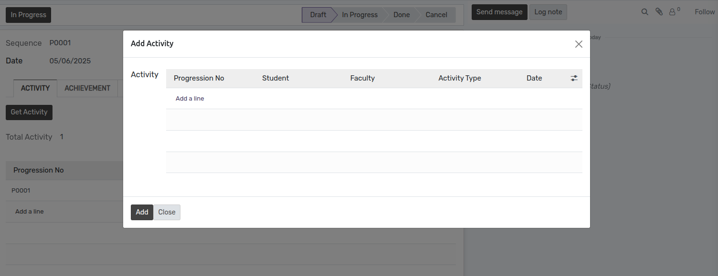
Task: Sort by the Activity Type column header
Action: click(x=459, y=78)
